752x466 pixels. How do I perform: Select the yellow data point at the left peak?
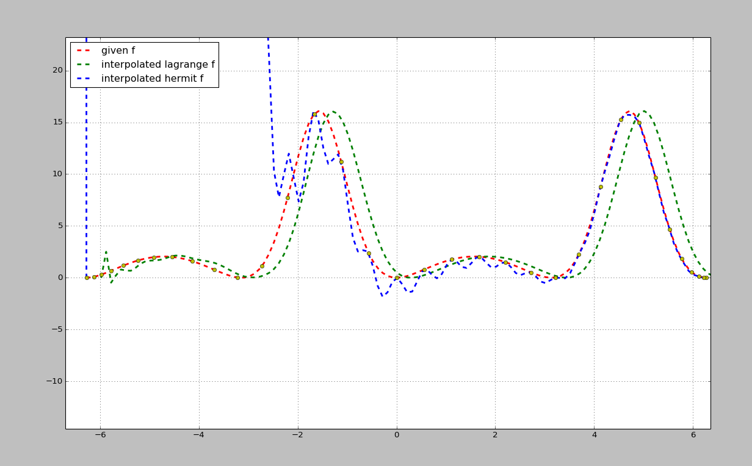(x=314, y=113)
